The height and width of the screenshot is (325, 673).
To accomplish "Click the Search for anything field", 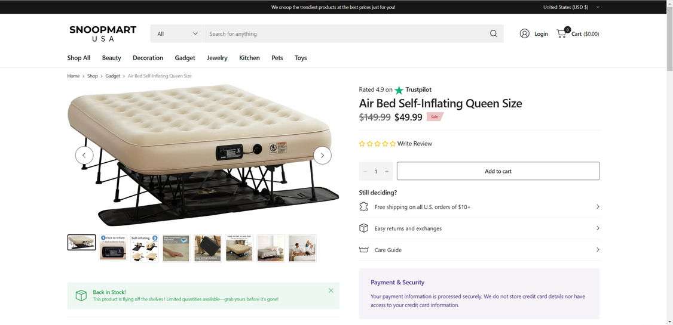I will click(x=344, y=34).
